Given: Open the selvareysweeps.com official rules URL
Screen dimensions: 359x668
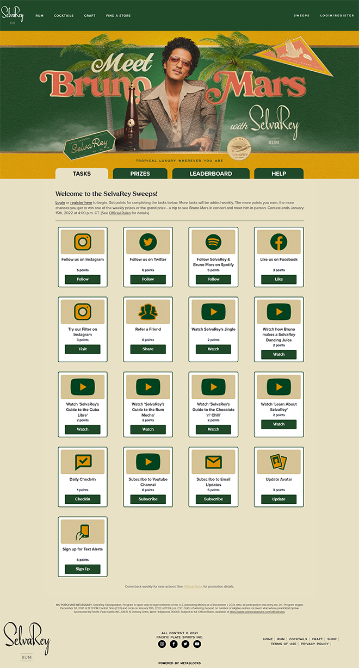Looking at the screenshot, I should click(x=257, y=612).
